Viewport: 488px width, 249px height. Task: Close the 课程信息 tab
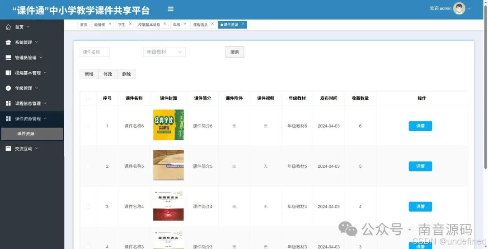pyautogui.click(x=212, y=23)
